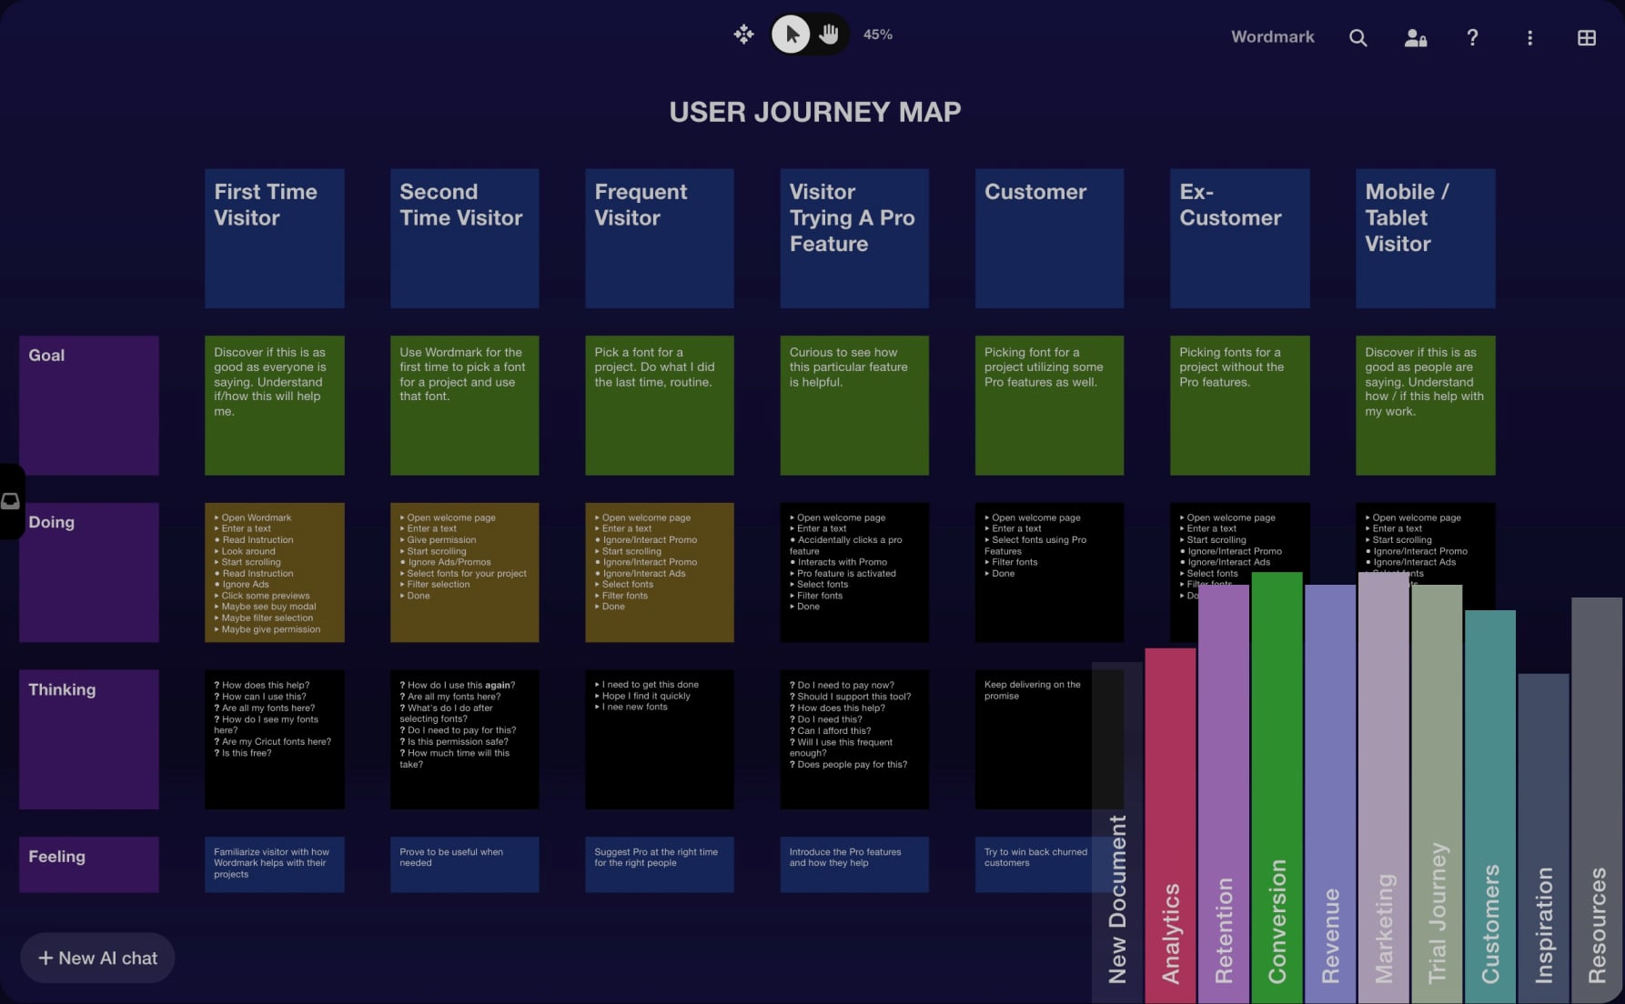Open the grid layout view icon
This screenshot has height=1004, width=1625.
(x=1586, y=37)
